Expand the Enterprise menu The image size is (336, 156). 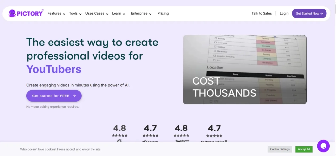[x=141, y=13]
